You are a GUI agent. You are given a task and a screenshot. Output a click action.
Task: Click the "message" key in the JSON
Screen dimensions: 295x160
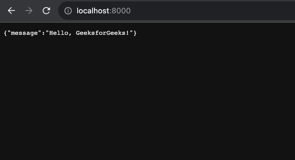click(x=25, y=33)
